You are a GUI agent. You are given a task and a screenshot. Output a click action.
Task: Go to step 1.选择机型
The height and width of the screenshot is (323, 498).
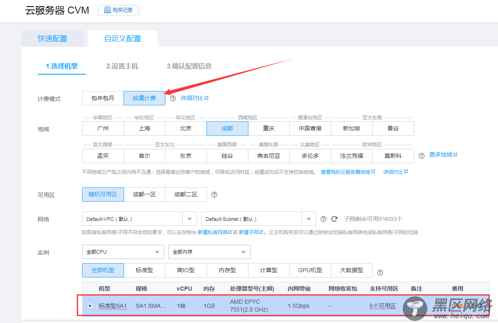coord(62,66)
